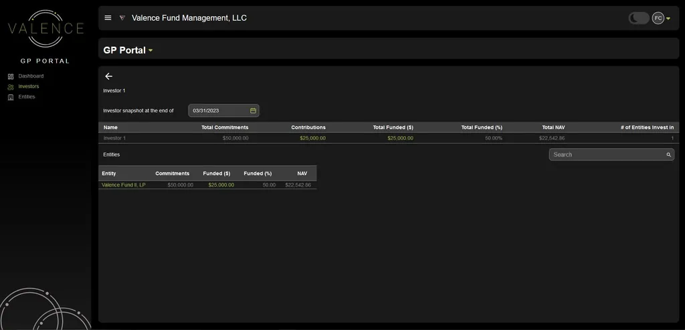This screenshot has height=330, width=685.
Task: Click the 50.00% Total Funded cell
Action: point(494,138)
